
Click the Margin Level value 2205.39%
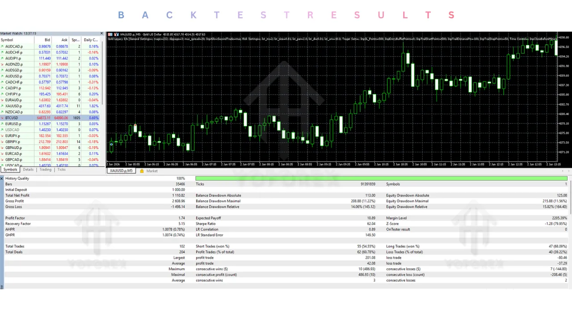coord(559,218)
